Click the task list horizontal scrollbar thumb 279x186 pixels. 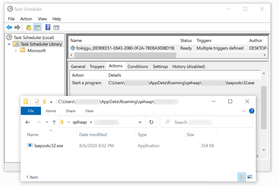coord(125,55)
